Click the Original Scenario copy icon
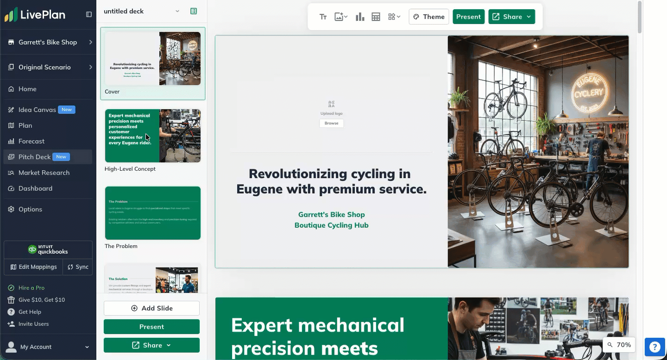 click(11, 67)
